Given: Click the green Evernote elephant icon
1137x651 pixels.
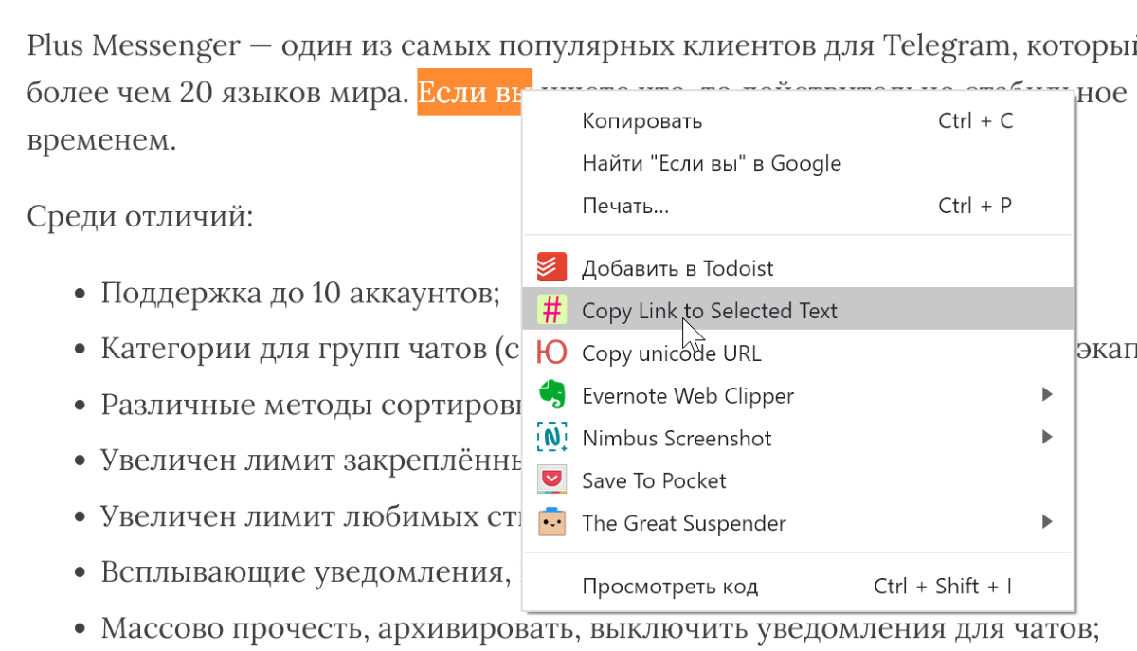Looking at the screenshot, I should pyautogui.click(x=551, y=395).
